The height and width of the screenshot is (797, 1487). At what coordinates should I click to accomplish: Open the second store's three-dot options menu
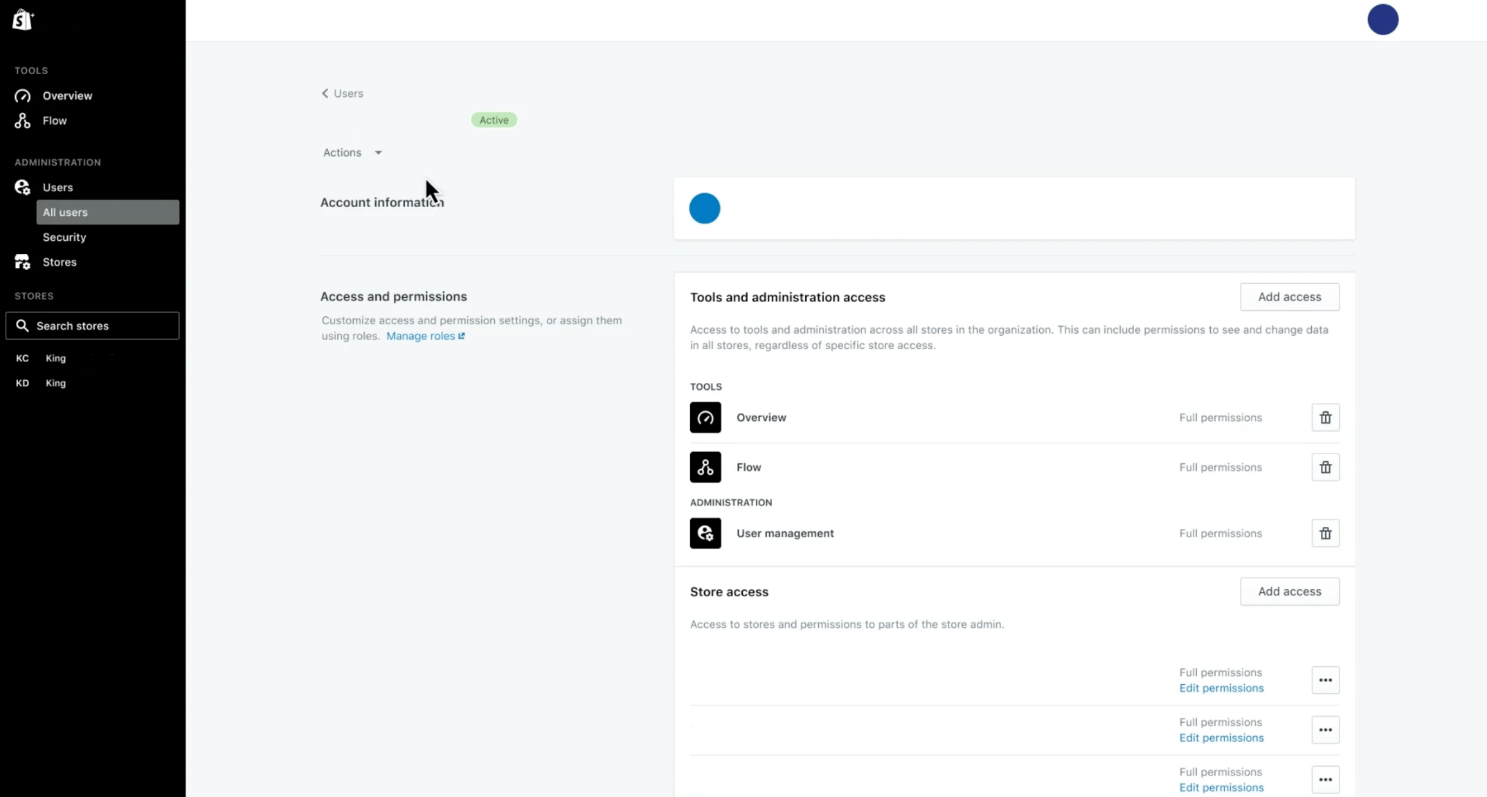[1325, 730]
